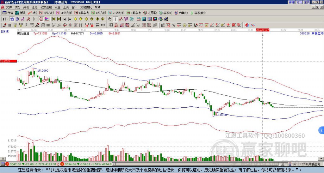Select the red pencil drawing tool
Screen dimensions: 324x173
pyautogui.click(x=4, y=25)
